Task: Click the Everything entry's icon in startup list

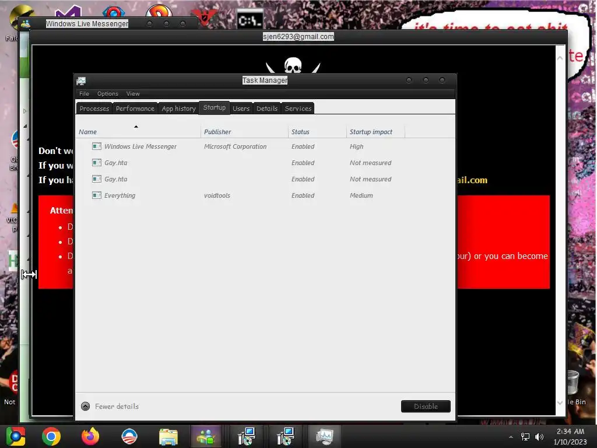Action: (x=97, y=195)
